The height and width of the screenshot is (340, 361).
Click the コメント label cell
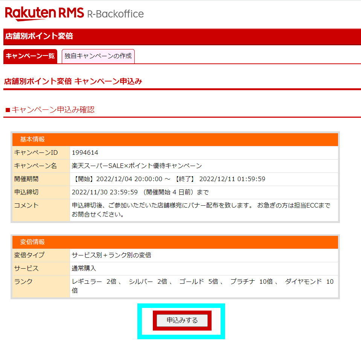(x=41, y=210)
